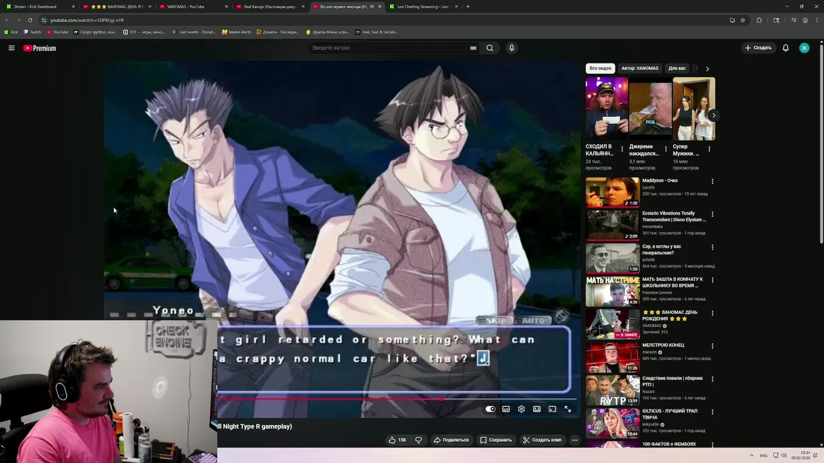Open the account avatar menu
824x463 pixels.
(x=804, y=48)
